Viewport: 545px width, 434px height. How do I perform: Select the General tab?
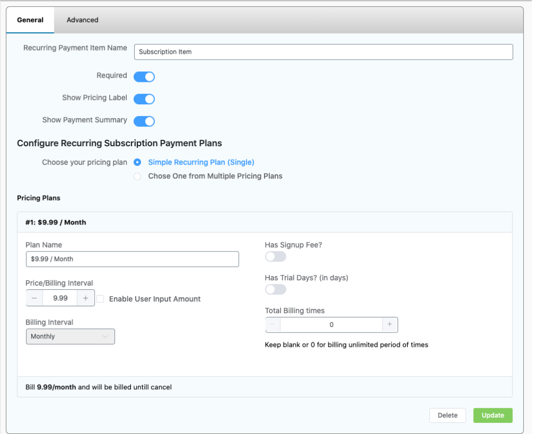coord(29,20)
